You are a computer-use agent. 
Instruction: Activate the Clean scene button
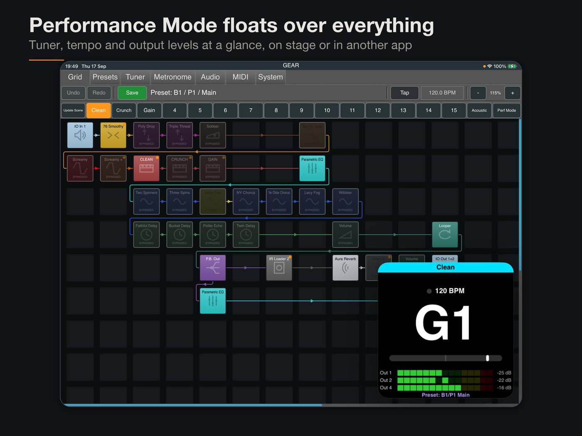(99, 110)
